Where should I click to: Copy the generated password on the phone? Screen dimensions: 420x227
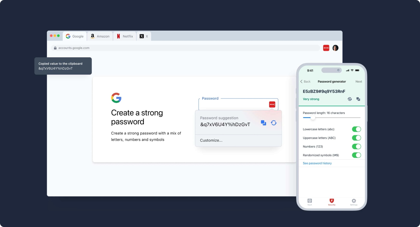[358, 99]
